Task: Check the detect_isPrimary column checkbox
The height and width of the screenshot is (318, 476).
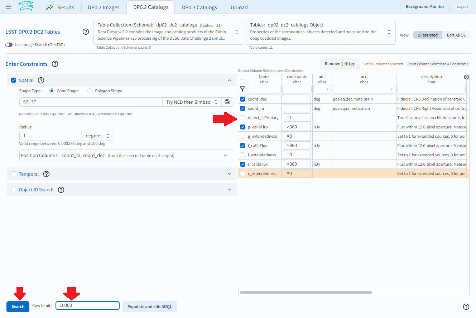Action: pyautogui.click(x=242, y=117)
